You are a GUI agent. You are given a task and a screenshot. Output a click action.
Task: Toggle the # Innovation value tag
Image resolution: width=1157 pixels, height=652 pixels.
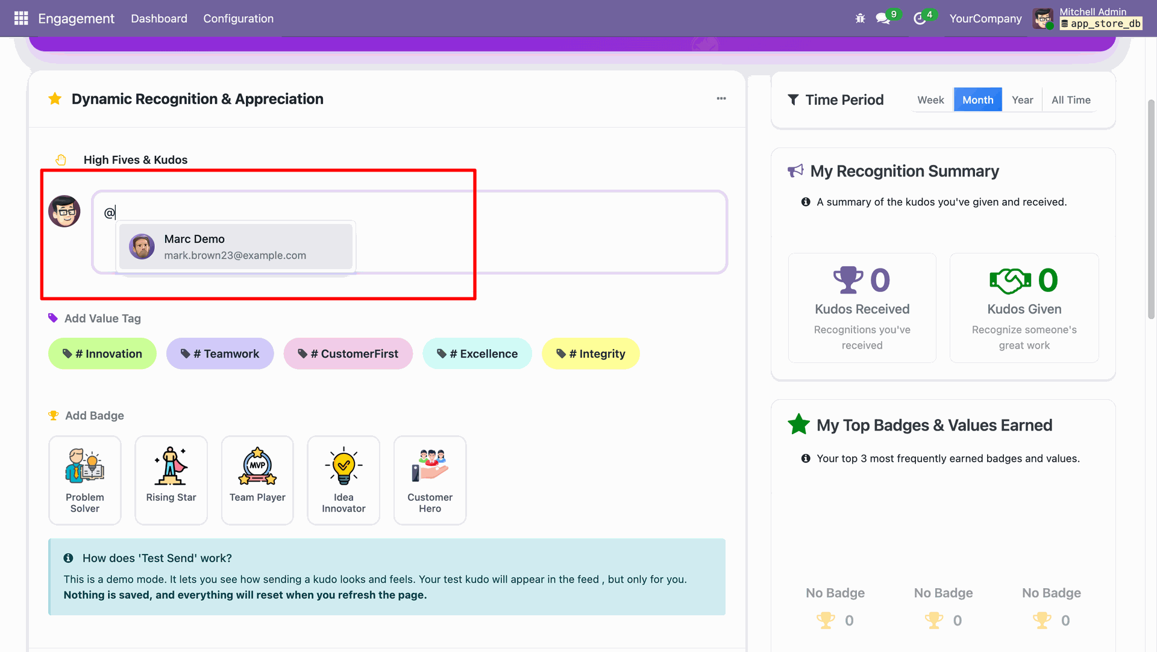102,354
